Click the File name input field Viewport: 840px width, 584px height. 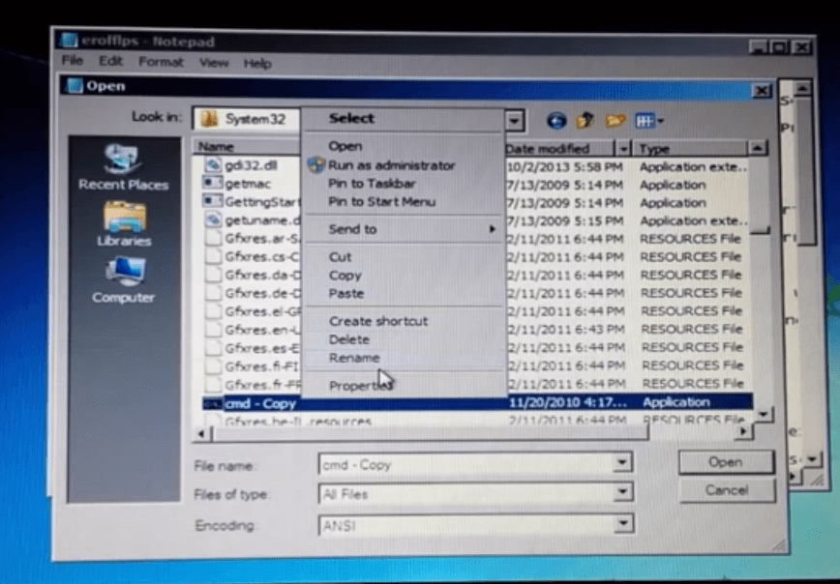click(x=466, y=464)
